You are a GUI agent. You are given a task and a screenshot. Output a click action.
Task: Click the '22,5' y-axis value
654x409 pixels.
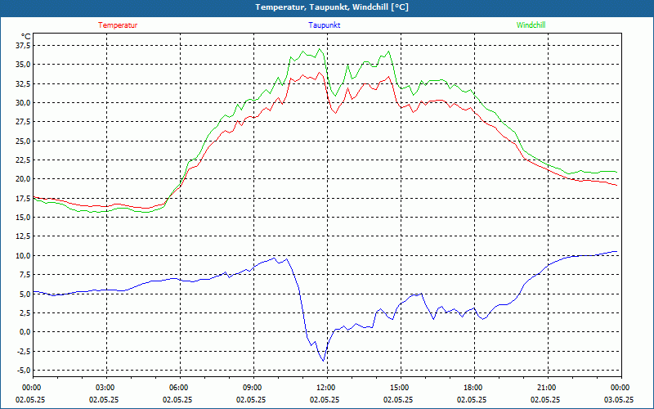pos(23,160)
